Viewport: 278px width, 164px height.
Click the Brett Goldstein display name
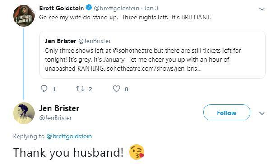click(61, 8)
